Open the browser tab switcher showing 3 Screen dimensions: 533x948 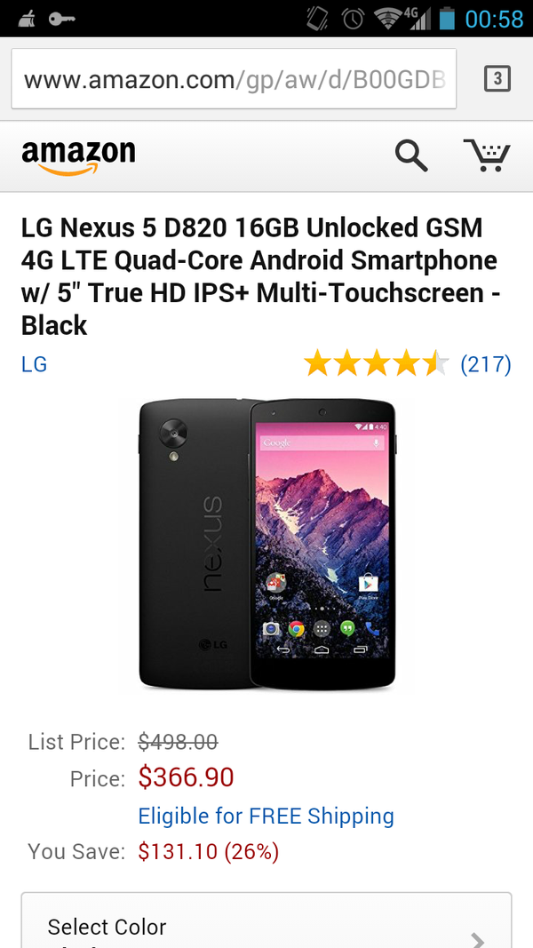pyautogui.click(x=497, y=78)
